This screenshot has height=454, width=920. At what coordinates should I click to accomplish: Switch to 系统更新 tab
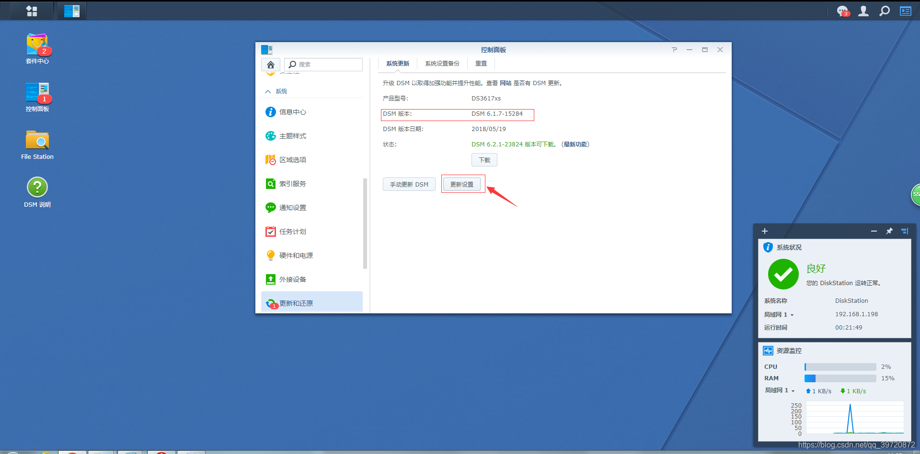(x=398, y=64)
